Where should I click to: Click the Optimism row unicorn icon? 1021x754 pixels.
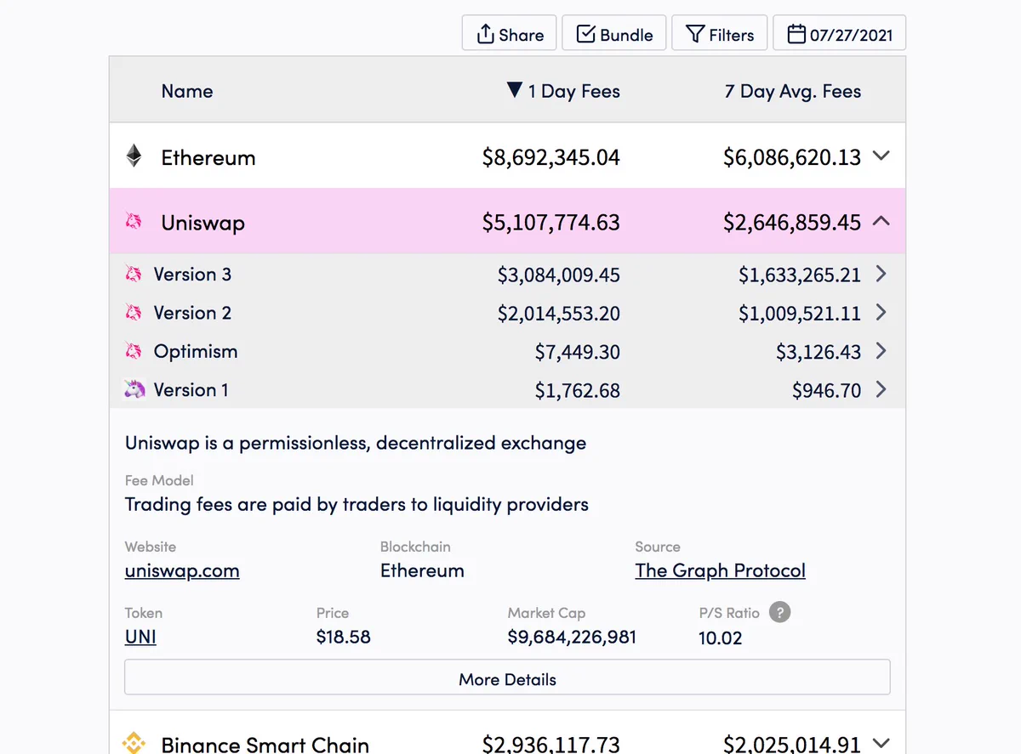[x=134, y=351]
